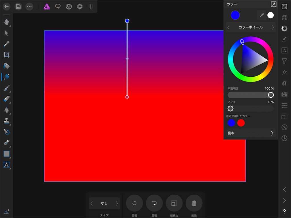Open the document menu icon
Viewport: 291px width, 218px height.
coord(18,7)
